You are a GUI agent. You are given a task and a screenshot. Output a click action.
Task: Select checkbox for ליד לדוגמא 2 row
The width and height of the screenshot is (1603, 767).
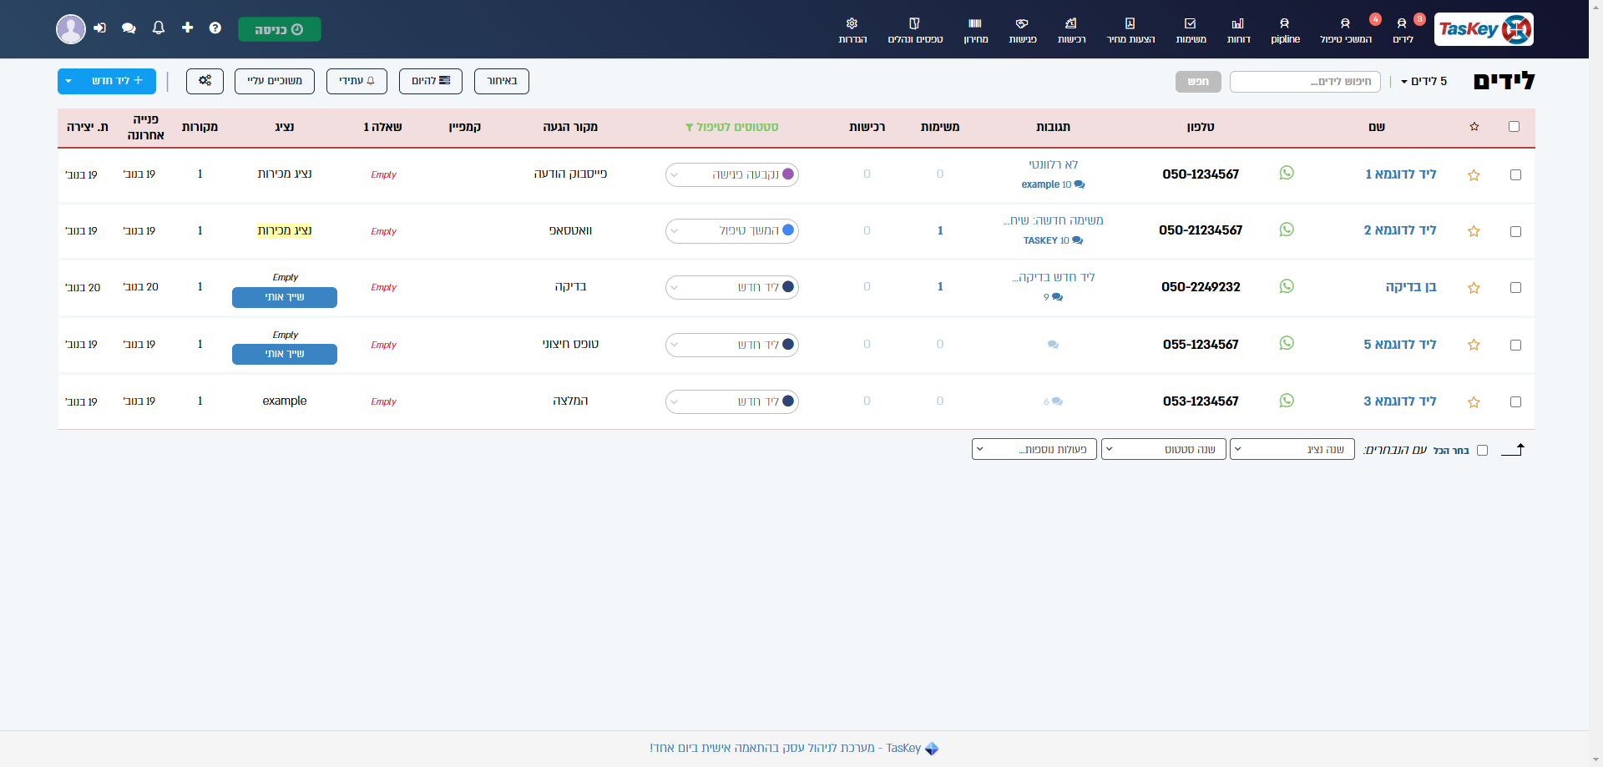(x=1515, y=231)
